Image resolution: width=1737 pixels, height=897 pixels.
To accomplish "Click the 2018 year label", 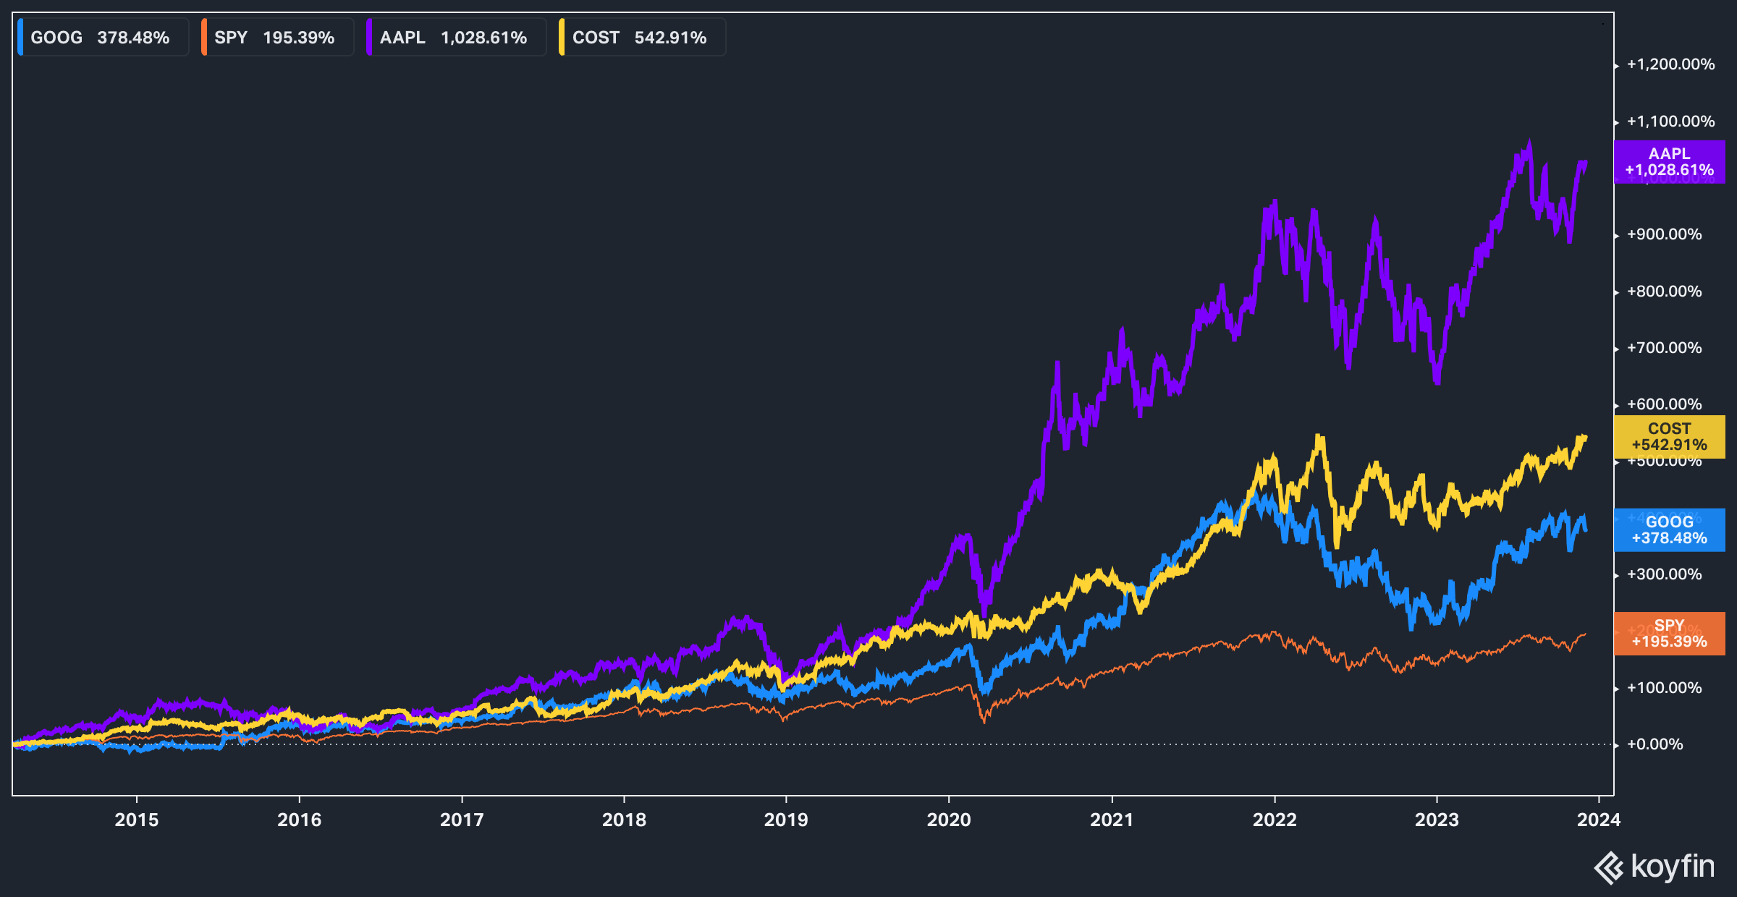I will (624, 820).
